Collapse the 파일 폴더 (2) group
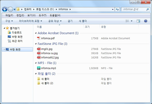 (x=36, y=74)
